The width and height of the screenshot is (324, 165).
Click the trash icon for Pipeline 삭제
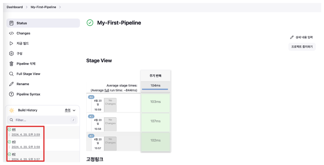click(x=11, y=64)
